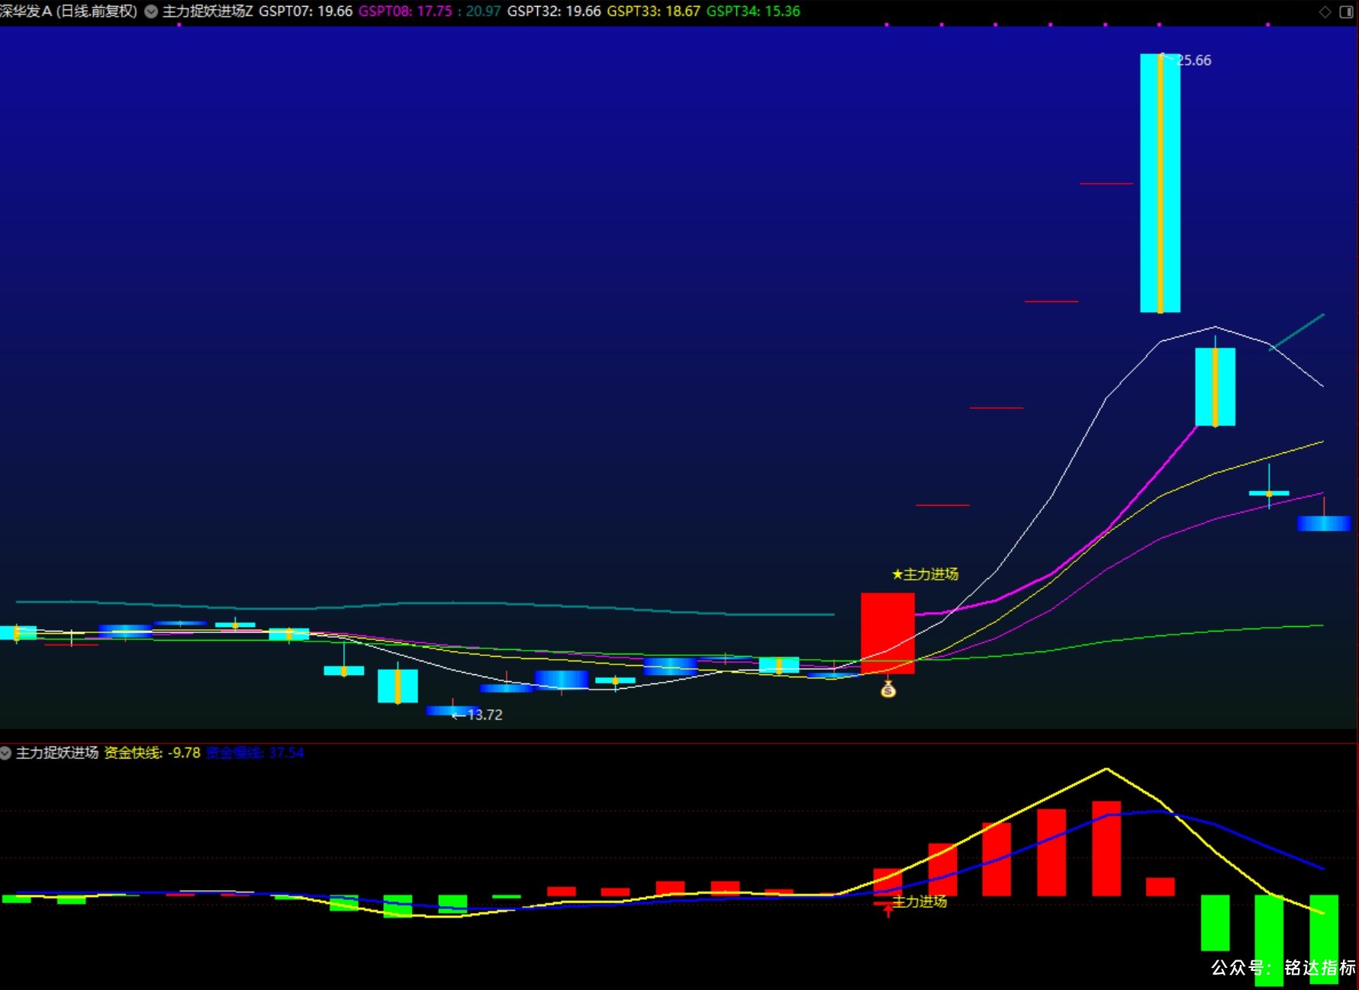The image size is (1359, 990).
Task: Click the diamond icon at top right
Action: pos(1325,11)
